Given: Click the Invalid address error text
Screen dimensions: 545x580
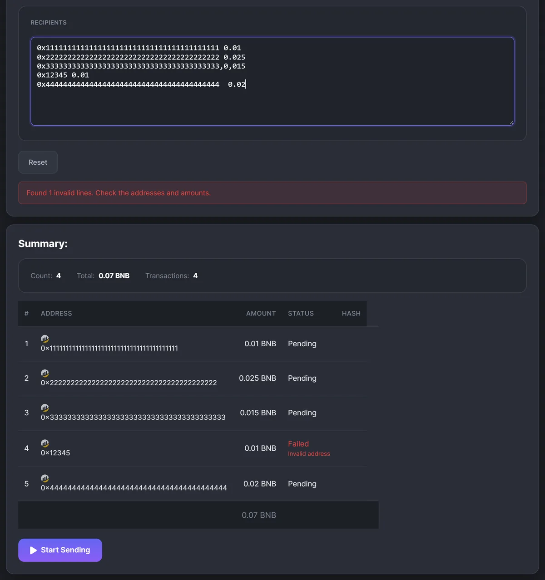Looking at the screenshot, I should point(309,453).
